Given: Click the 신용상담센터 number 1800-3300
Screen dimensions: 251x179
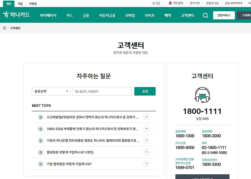Looking at the screenshot, I should (x=211, y=164).
